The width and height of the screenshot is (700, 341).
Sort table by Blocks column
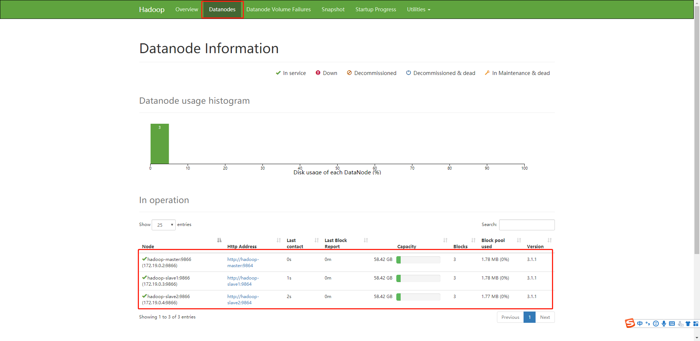pos(473,240)
